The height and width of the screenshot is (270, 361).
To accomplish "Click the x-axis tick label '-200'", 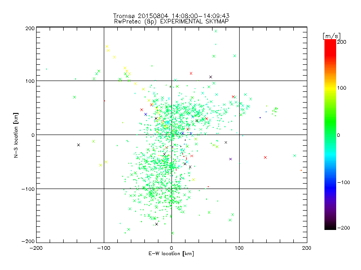I will click(36, 248).
